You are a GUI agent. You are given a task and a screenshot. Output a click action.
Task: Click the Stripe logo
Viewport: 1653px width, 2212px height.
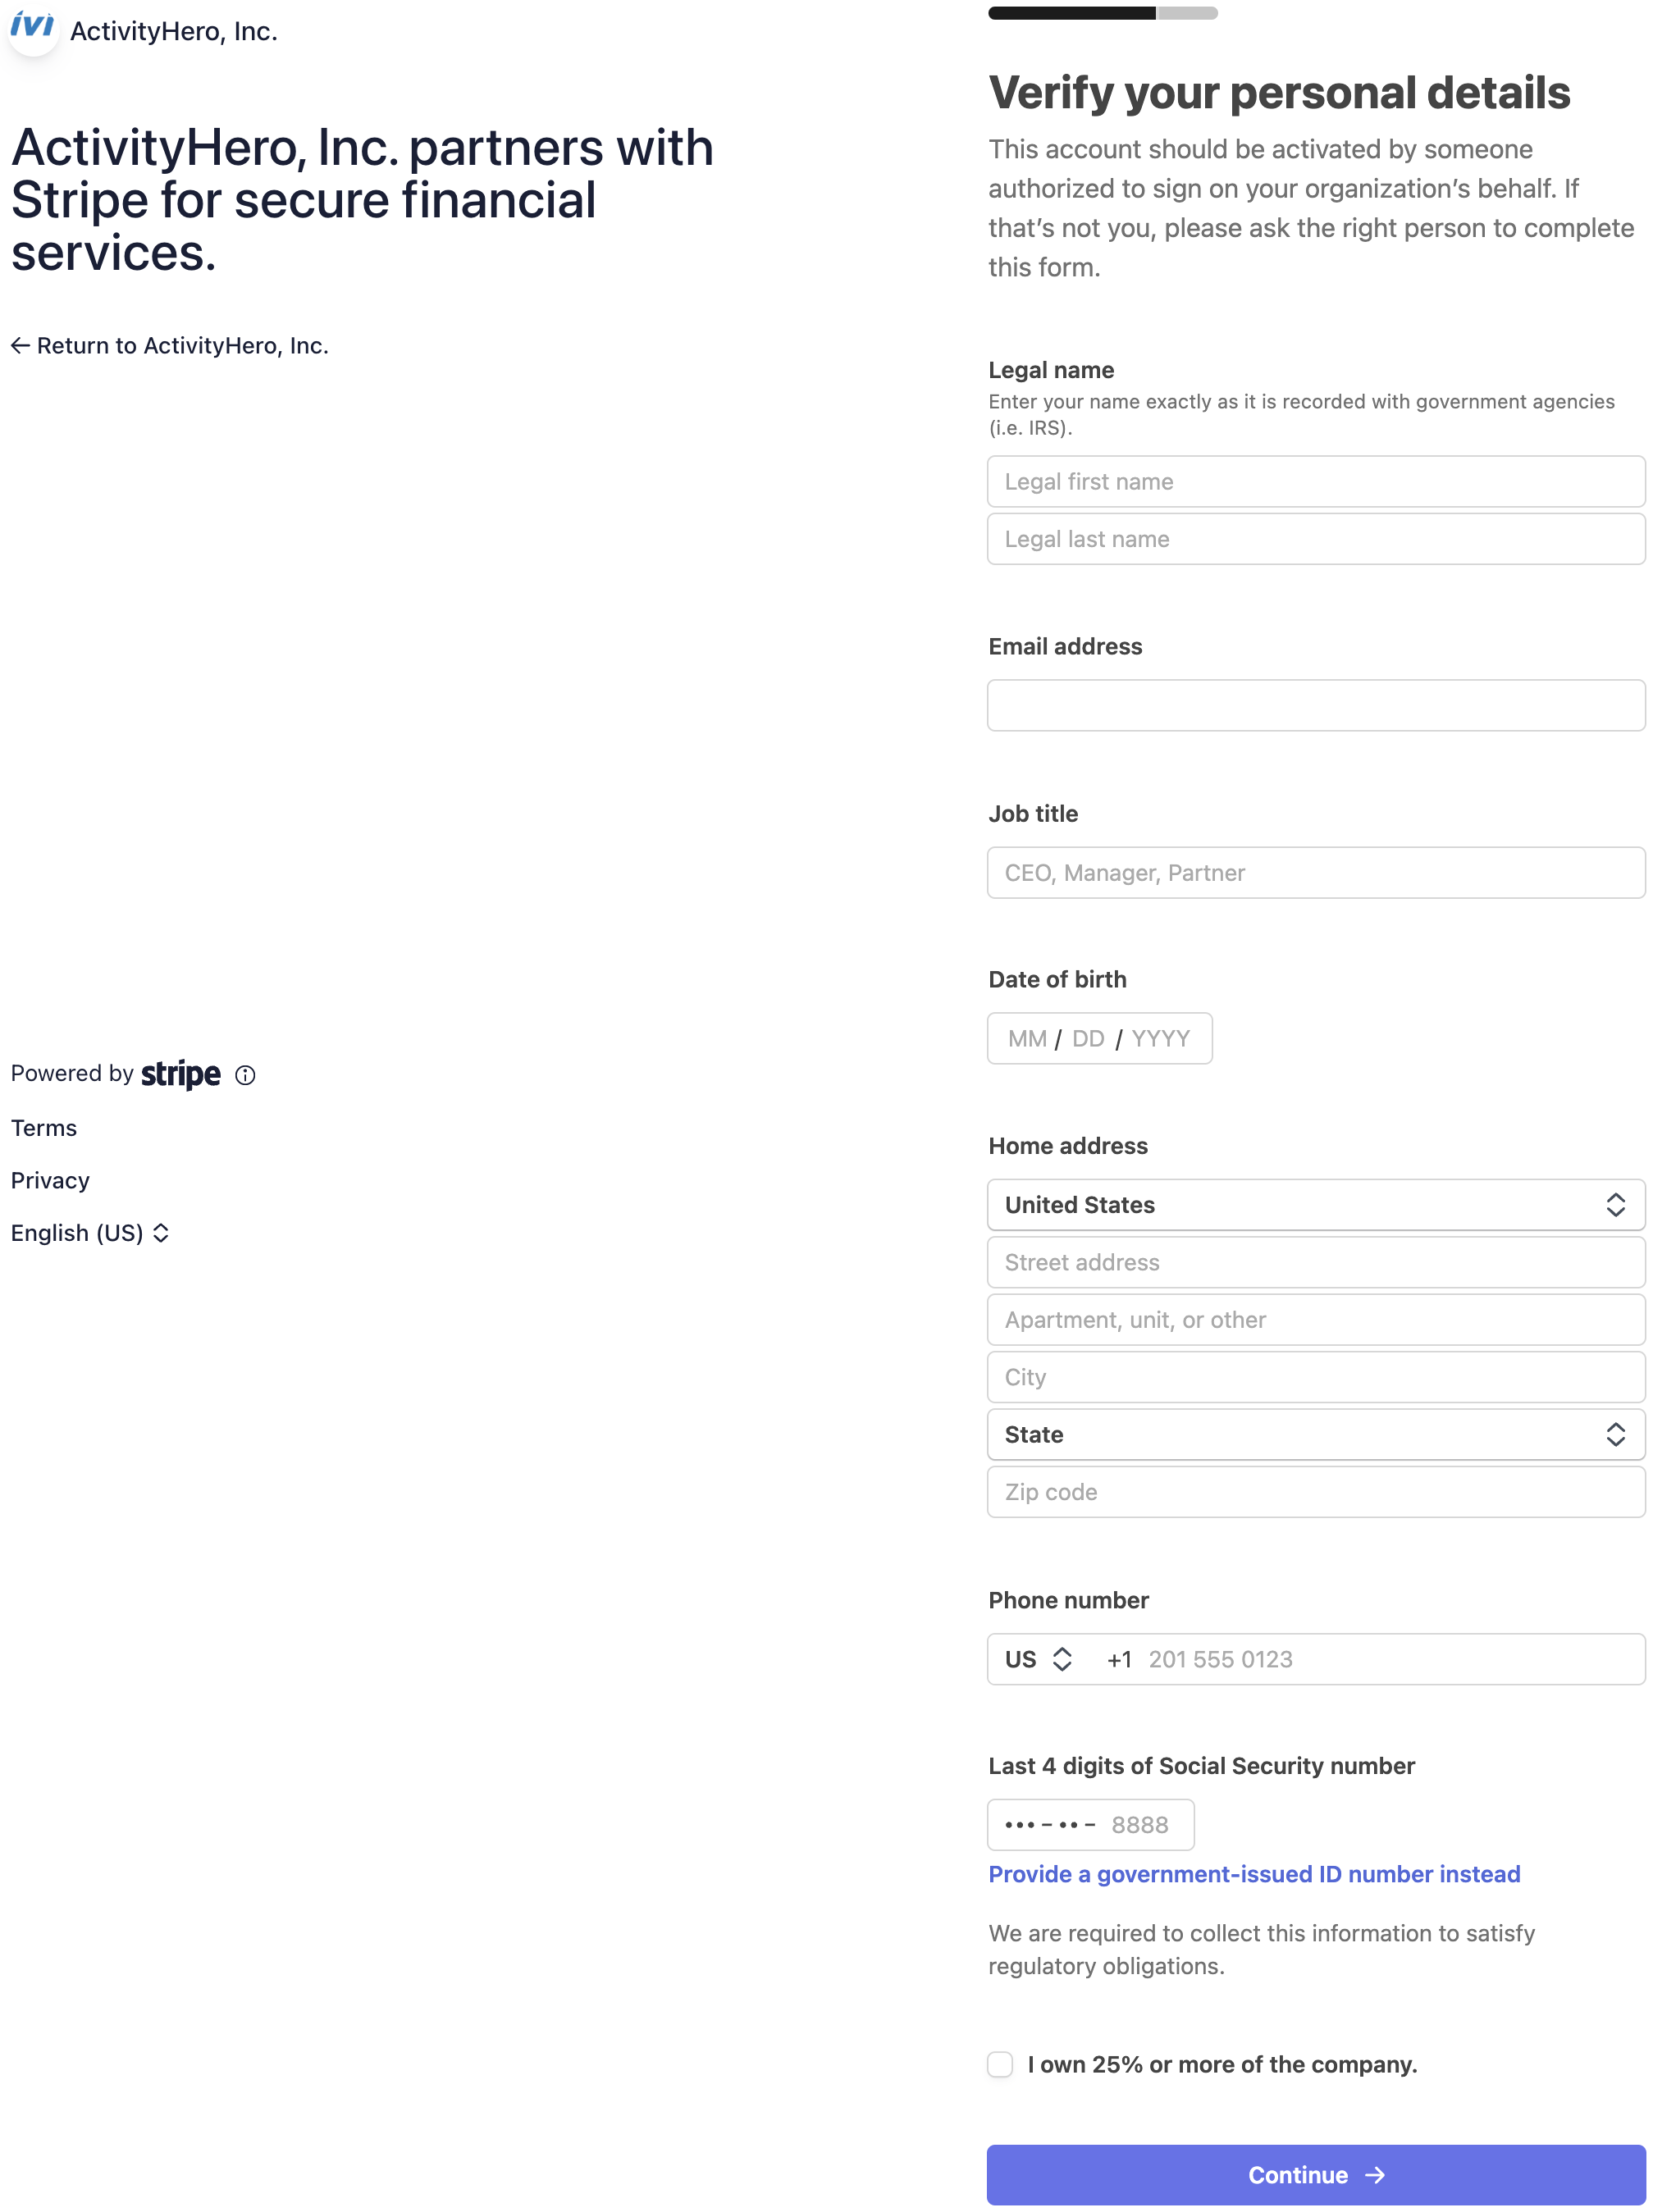(x=181, y=1074)
